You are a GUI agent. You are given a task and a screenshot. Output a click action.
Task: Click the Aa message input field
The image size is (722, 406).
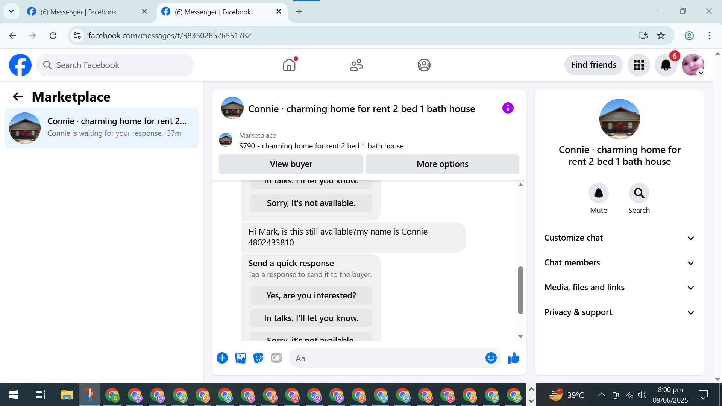(x=387, y=358)
